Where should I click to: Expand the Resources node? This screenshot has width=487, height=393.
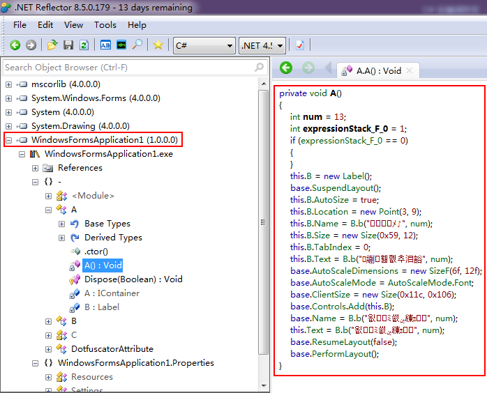pyautogui.click(x=48, y=377)
